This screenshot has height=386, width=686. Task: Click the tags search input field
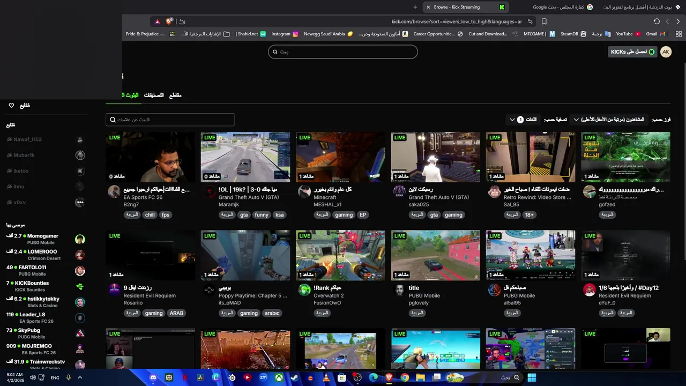click(170, 120)
